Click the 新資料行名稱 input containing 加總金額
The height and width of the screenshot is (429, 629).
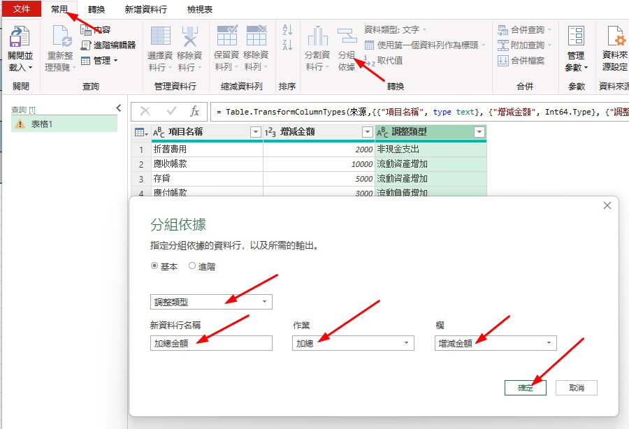coord(210,342)
